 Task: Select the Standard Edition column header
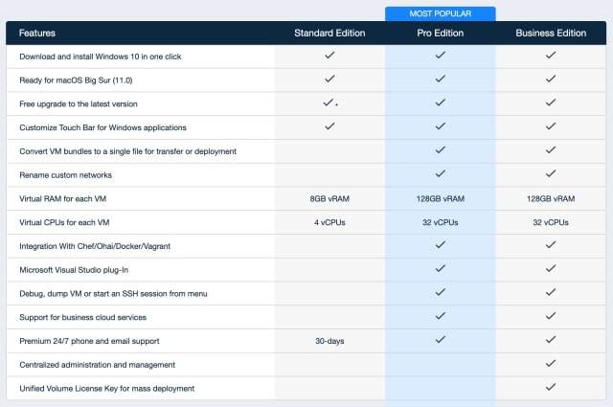tap(329, 33)
